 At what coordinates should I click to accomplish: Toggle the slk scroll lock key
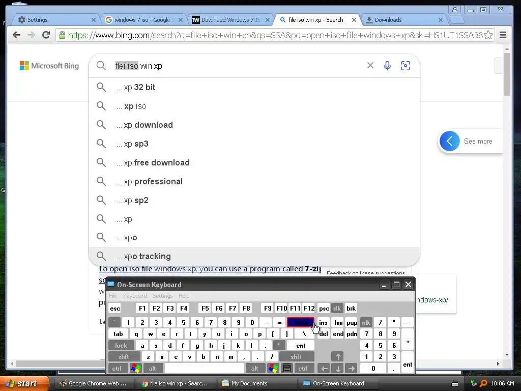pos(337,308)
